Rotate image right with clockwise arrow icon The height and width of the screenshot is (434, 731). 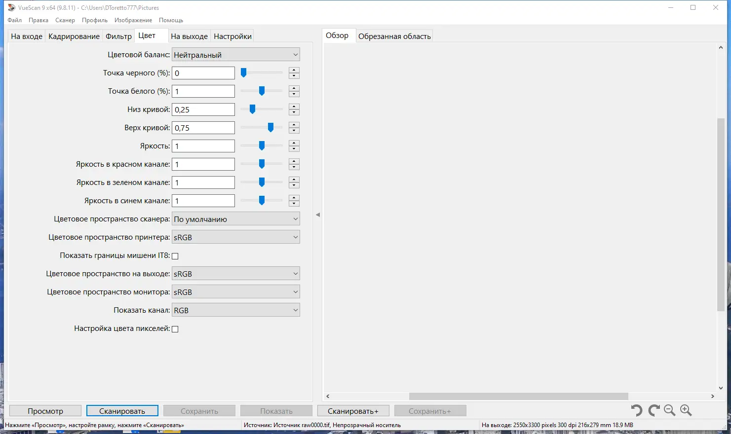654,410
